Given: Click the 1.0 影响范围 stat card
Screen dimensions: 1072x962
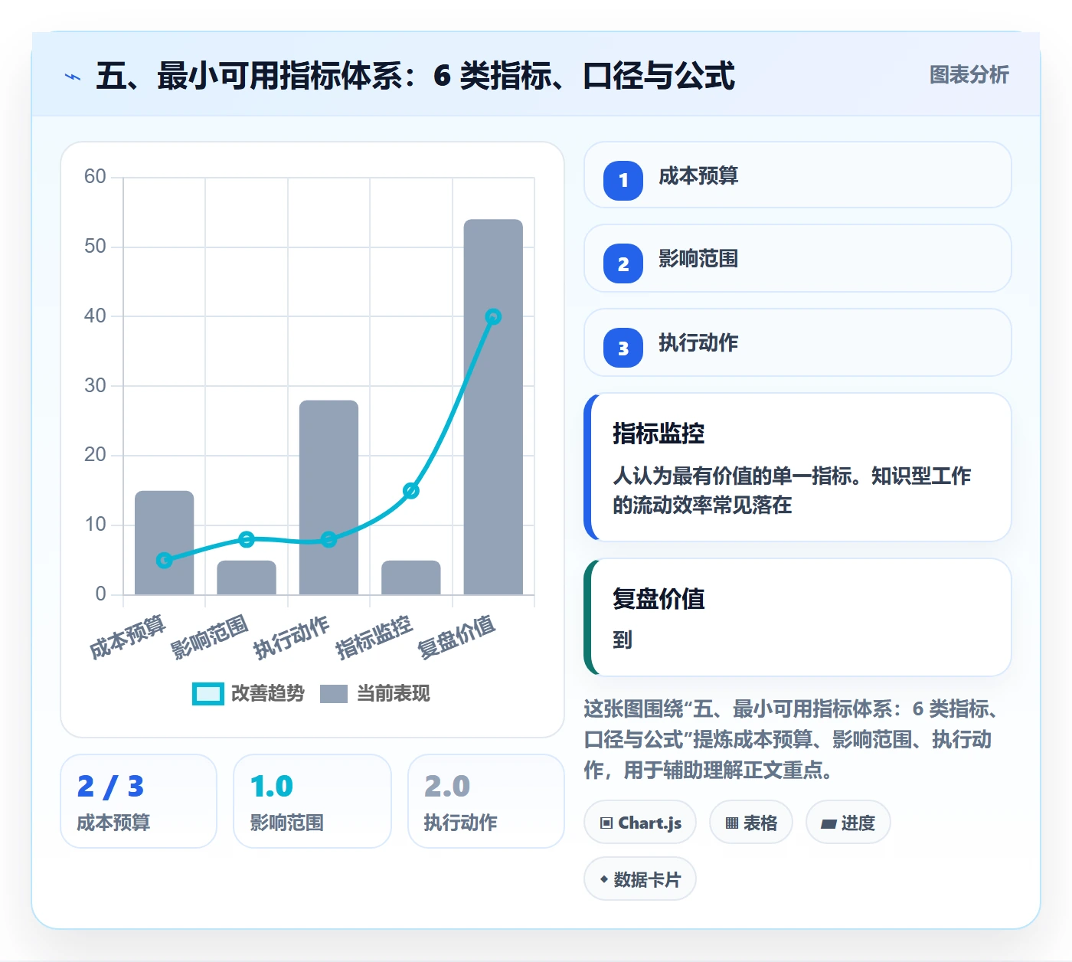Looking at the screenshot, I should click(x=312, y=801).
